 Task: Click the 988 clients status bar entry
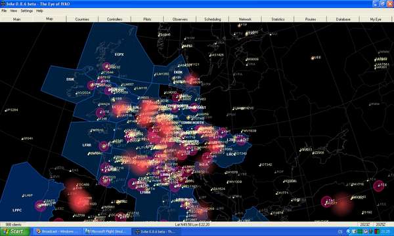tap(14, 224)
